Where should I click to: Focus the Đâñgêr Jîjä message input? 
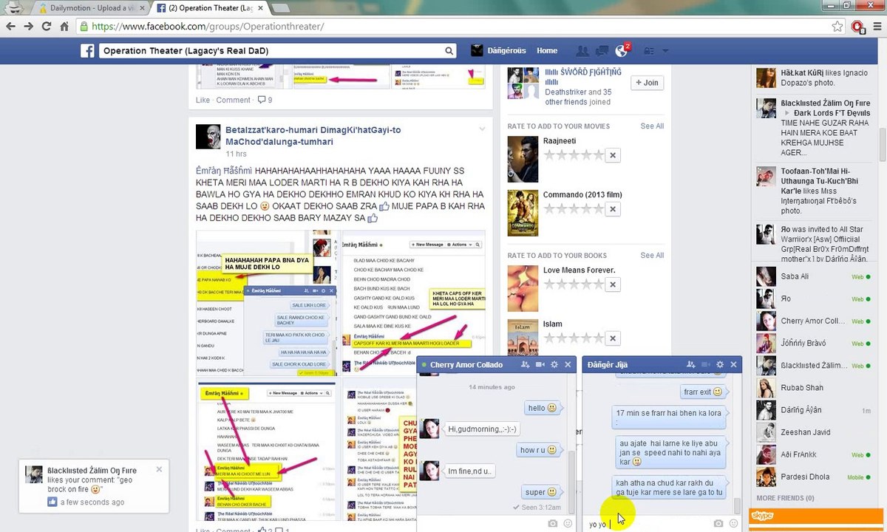[647, 524]
